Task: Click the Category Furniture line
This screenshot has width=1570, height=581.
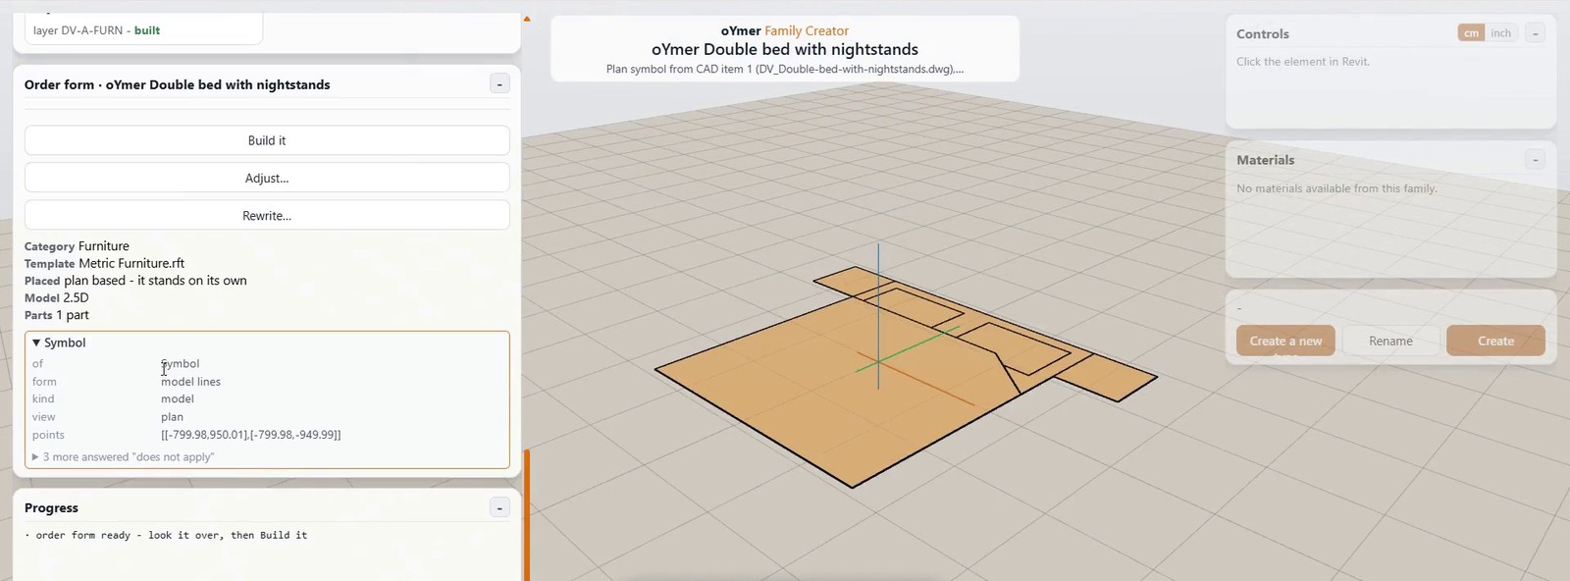Action: coord(77,246)
